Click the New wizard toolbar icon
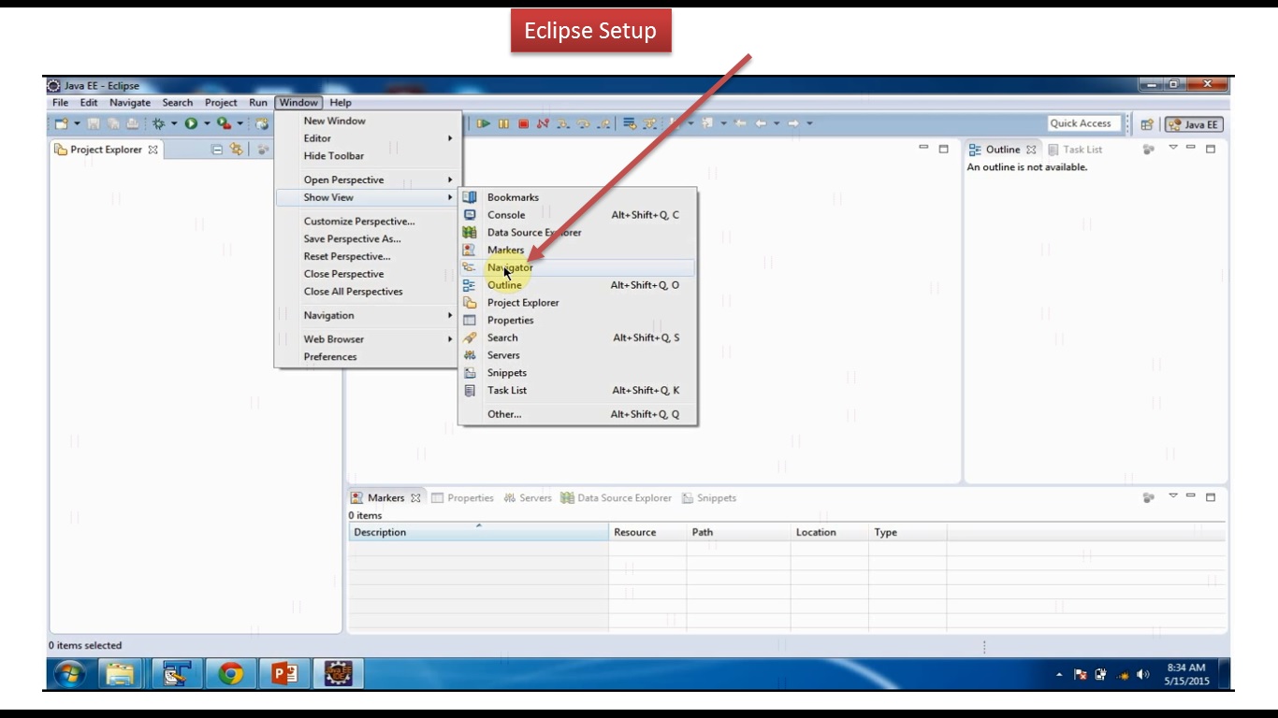Image resolution: width=1278 pixels, height=718 pixels. (x=61, y=123)
